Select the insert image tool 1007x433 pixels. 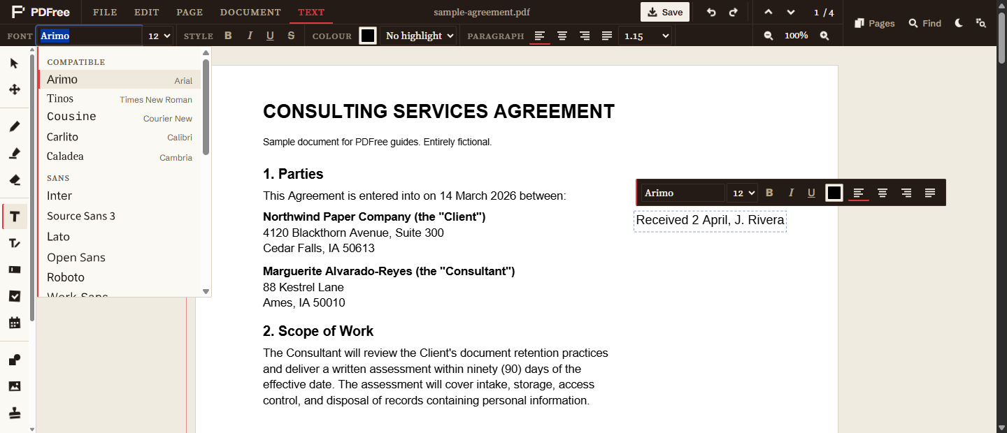click(x=15, y=386)
